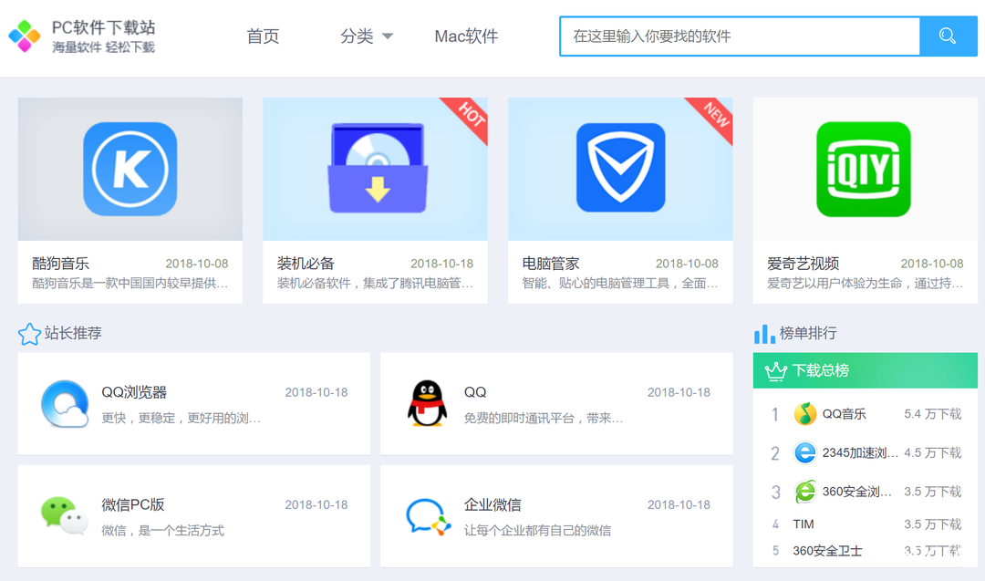Viewport: 985px width, 581px height.
Task: Click the star icon beside 站长推荐
Action: tap(29, 334)
